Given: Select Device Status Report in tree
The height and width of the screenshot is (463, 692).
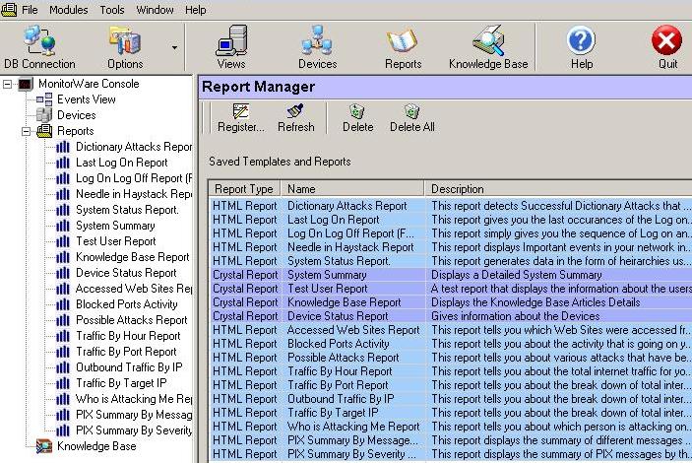Looking at the screenshot, I should (126, 273).
